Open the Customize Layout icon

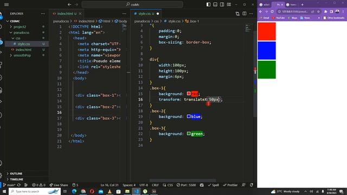click(x=229, y=4)
